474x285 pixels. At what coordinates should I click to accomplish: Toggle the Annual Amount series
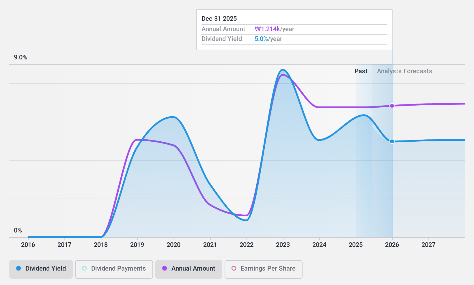click(x=189, y=269)
